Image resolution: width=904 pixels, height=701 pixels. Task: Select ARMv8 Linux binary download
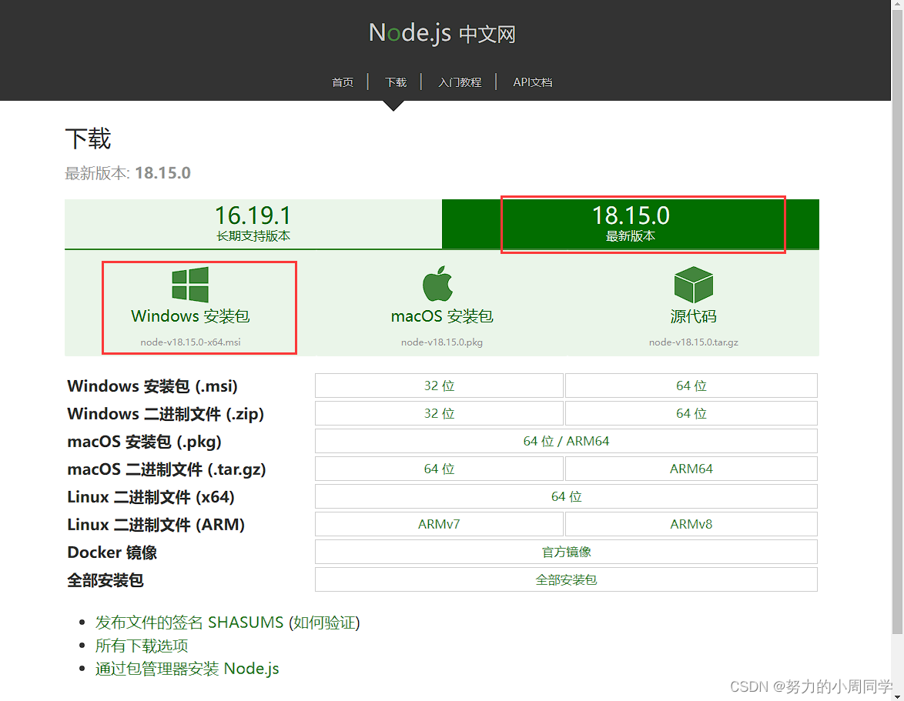pyautogui.click(x=691, y=523)
